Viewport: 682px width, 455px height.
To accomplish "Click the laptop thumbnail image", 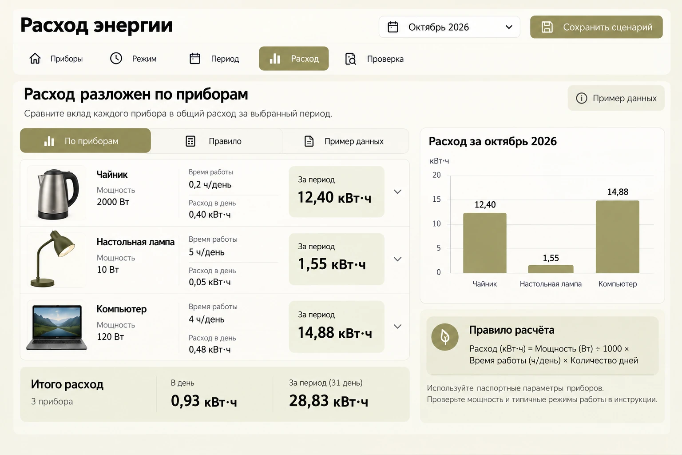I will pos(56,327).
